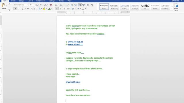This screenshot has height=103, width=184.
Task: Click the Change Case icon
Action: pos(45,5)
